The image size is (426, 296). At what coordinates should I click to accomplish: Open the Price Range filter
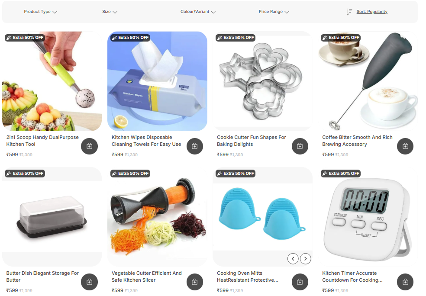point(274,12)
